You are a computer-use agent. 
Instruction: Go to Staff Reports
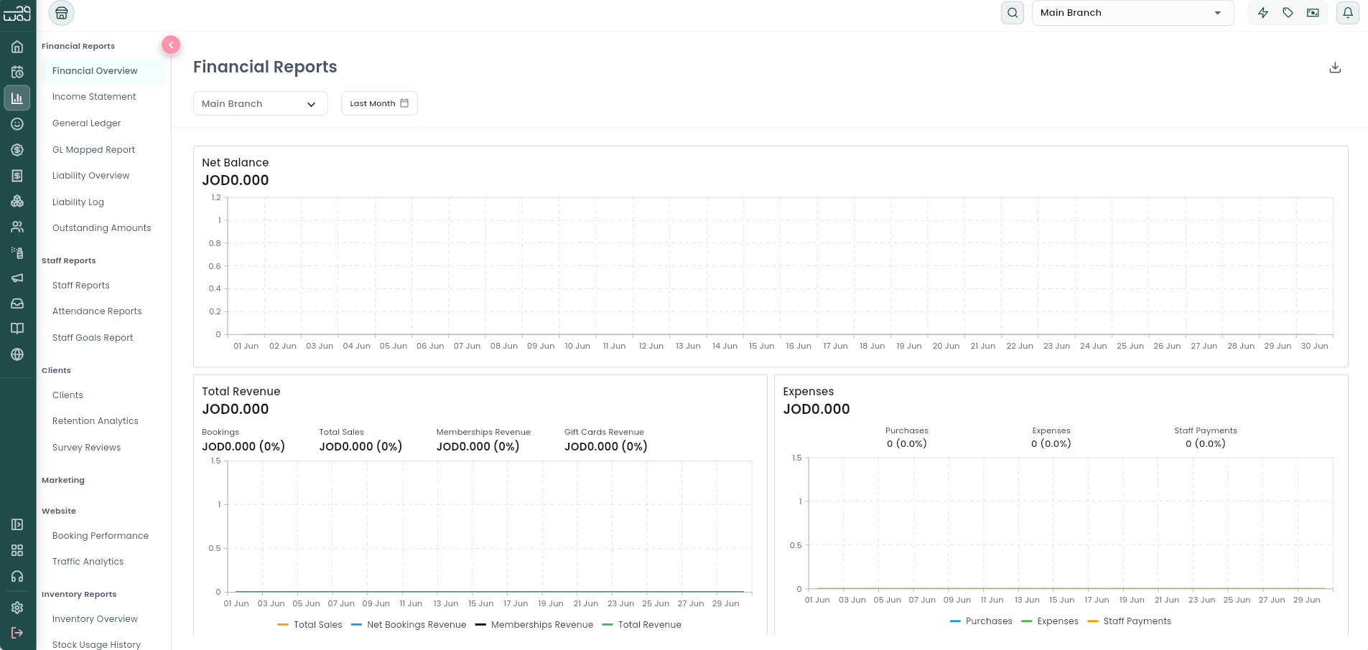point(80,286)
